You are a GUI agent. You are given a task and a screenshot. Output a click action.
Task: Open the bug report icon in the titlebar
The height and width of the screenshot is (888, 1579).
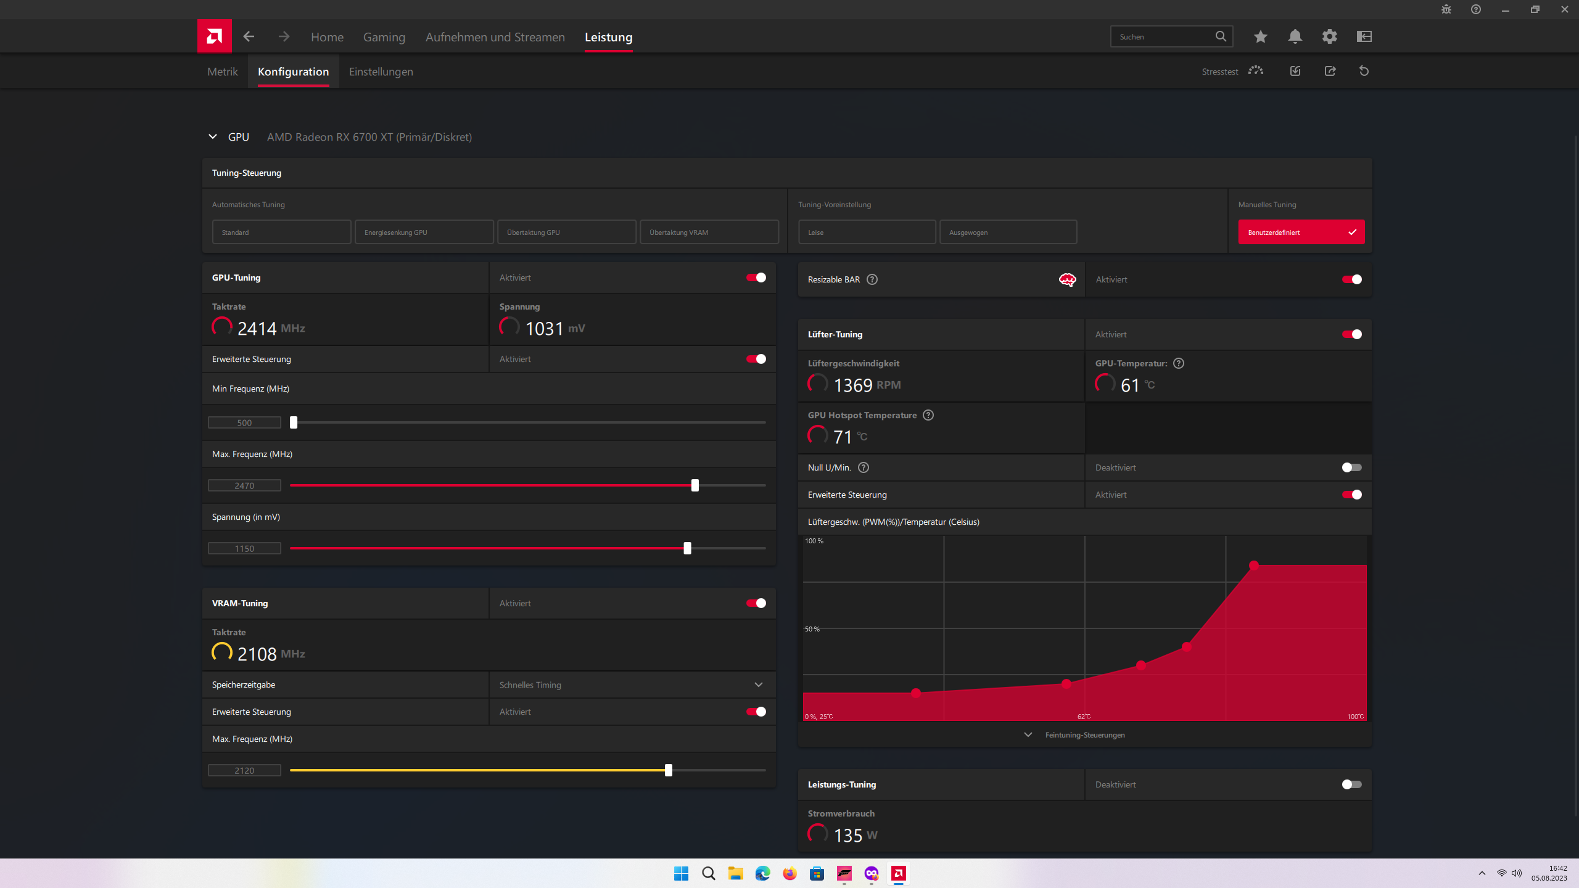(1446, 9)
